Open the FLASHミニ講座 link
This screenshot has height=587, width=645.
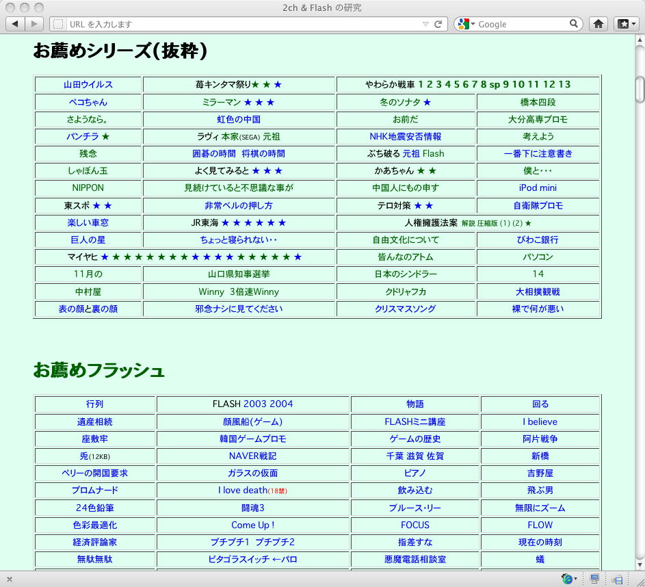(415, 422)
